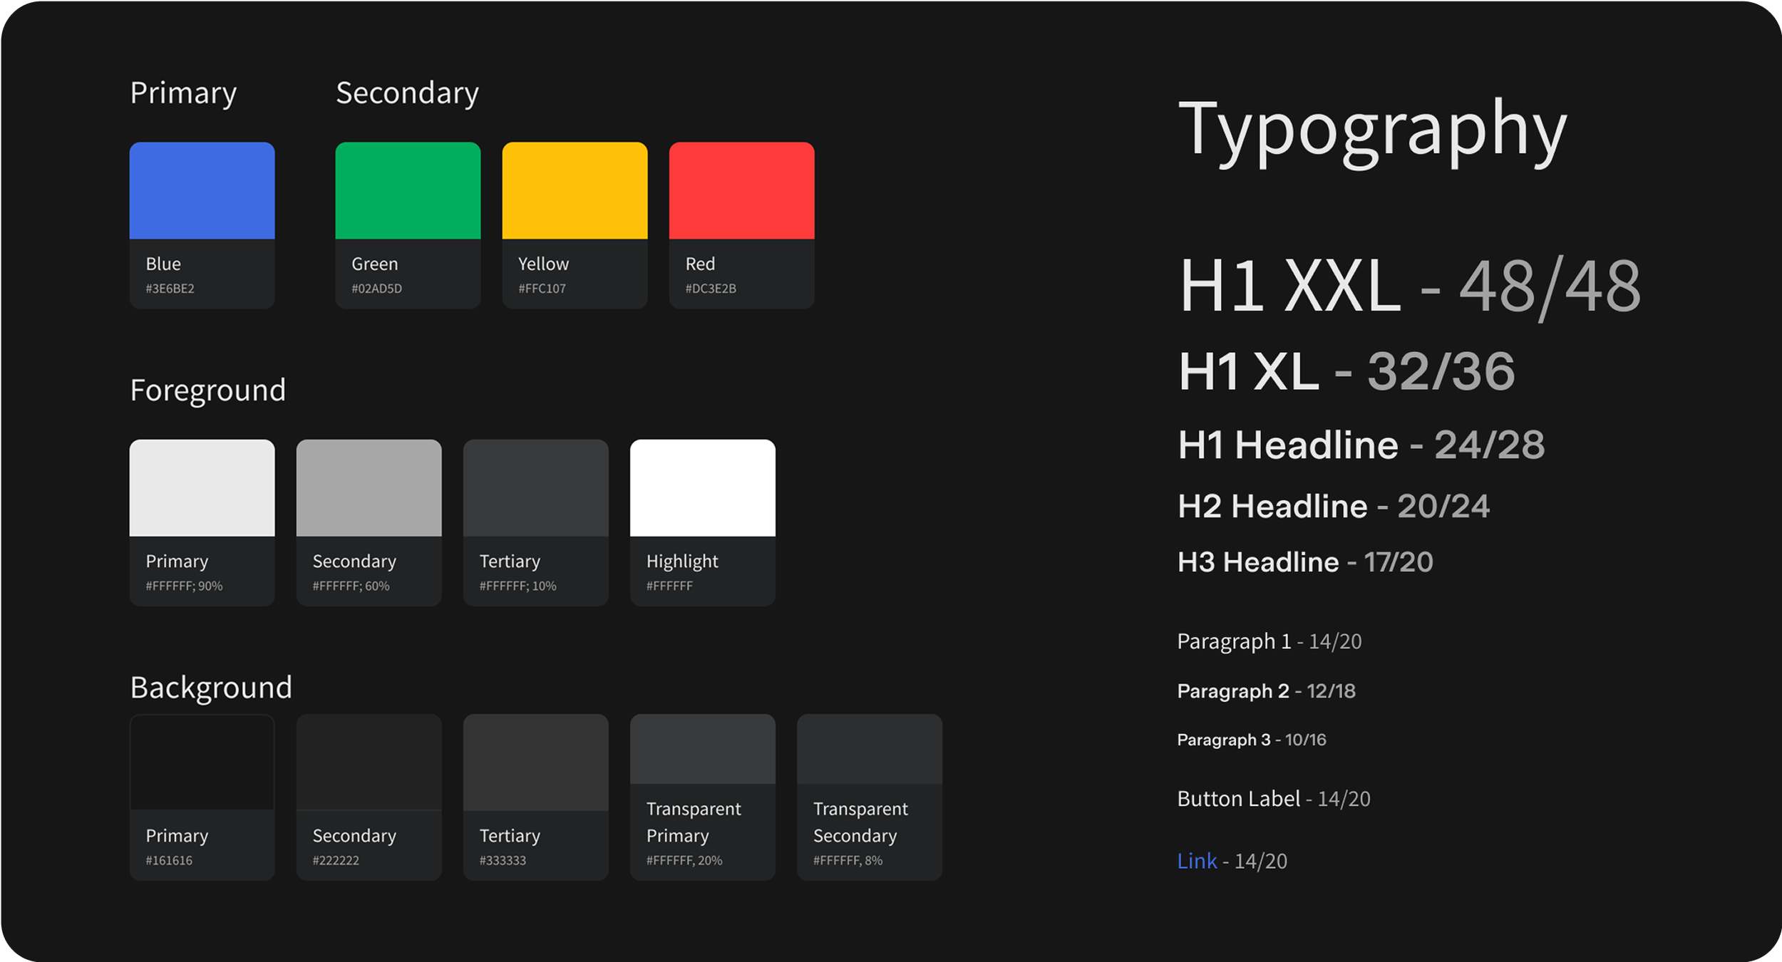This screenshot has width=1782, height=962.
Task: Click the blue Link text sample
Action: tap(1197, 861)
